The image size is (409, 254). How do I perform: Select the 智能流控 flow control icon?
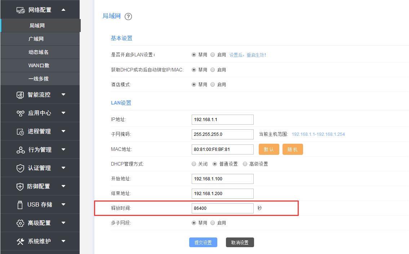pyautogui.click(x=20, y=94)
